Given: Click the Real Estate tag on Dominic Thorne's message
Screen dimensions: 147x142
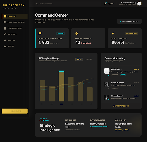Looking at the screenshot, I should tap(115, 88).
